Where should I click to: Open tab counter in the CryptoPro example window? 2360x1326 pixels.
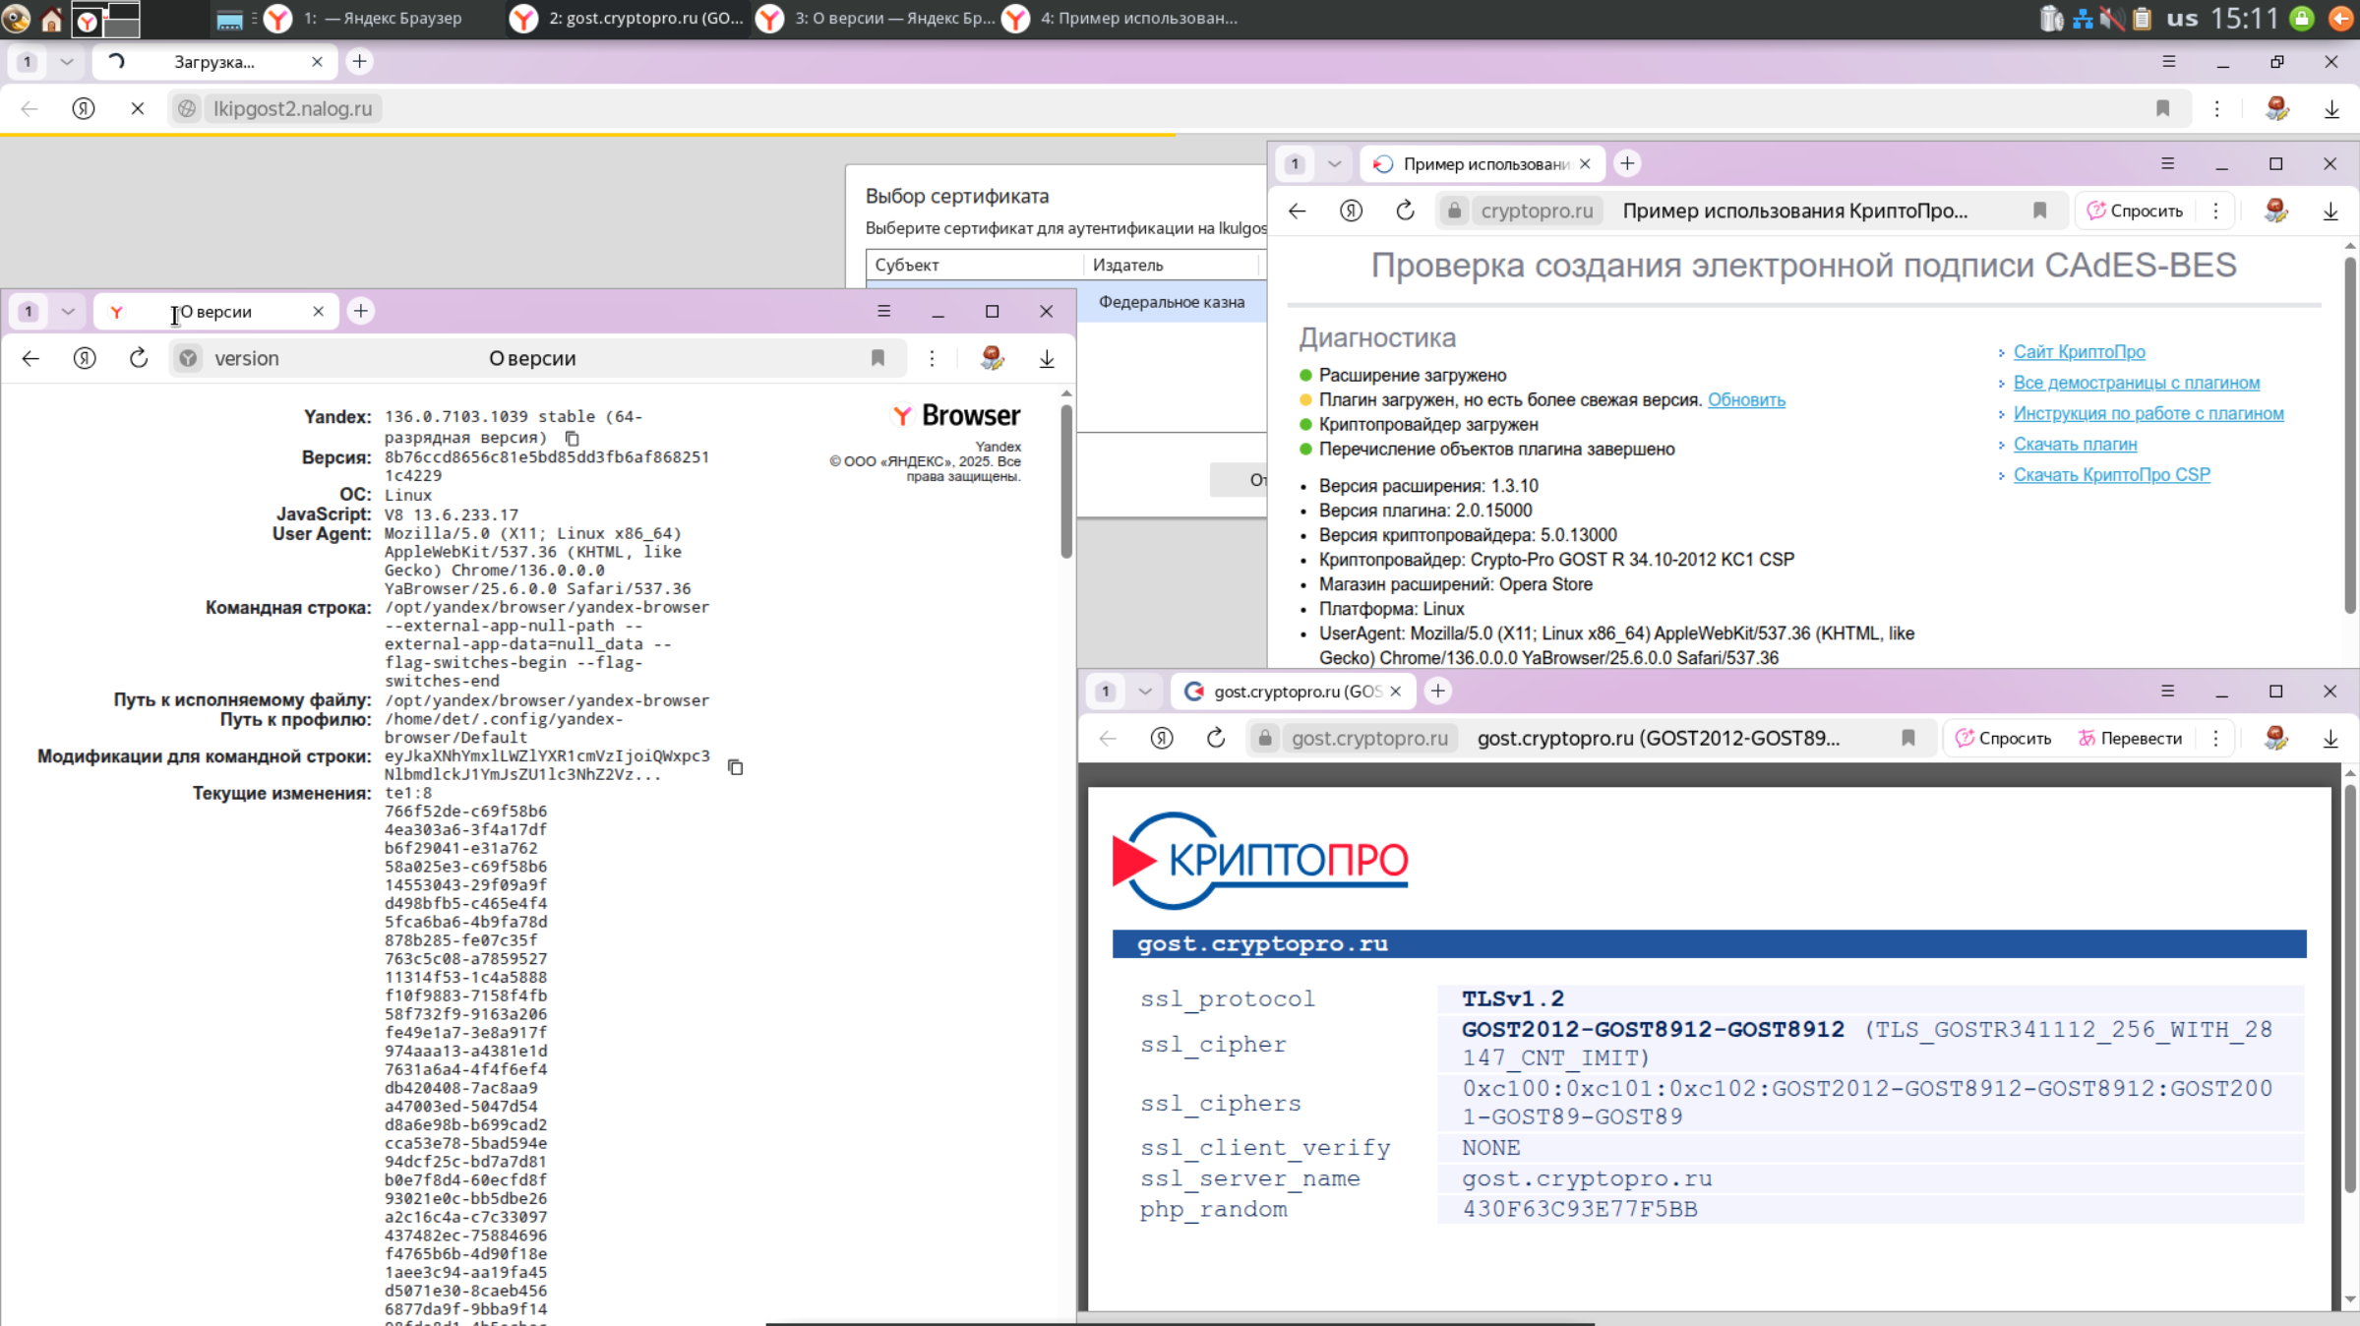1296,163
